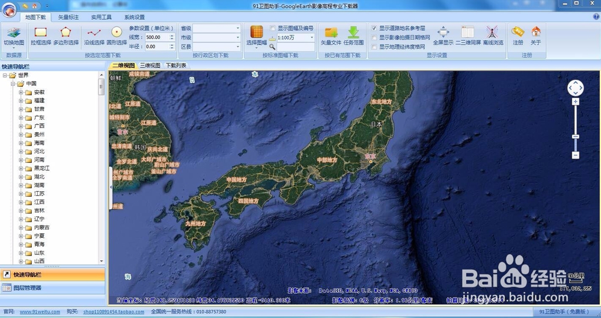
Task: Zoom in with the map plus button
Action: 575,102
